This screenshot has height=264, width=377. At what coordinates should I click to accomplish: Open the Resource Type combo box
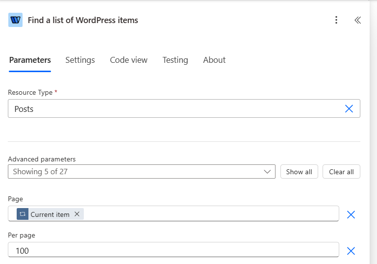tap(184, 108)
